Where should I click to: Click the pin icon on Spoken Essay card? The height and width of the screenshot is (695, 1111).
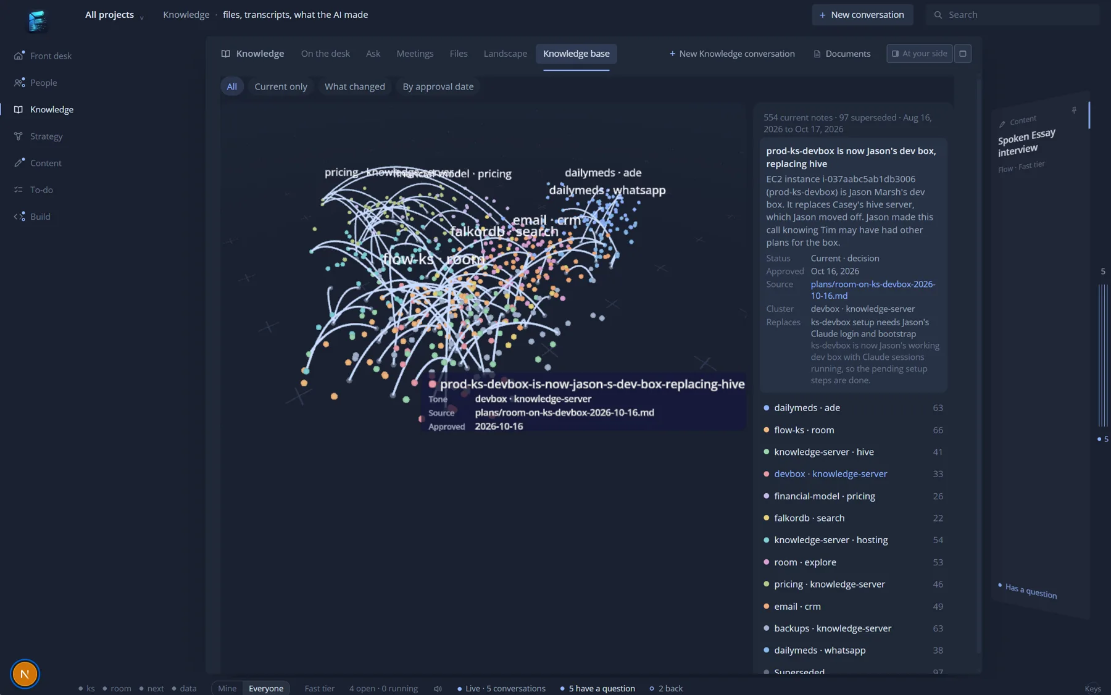coord(1074,110)
